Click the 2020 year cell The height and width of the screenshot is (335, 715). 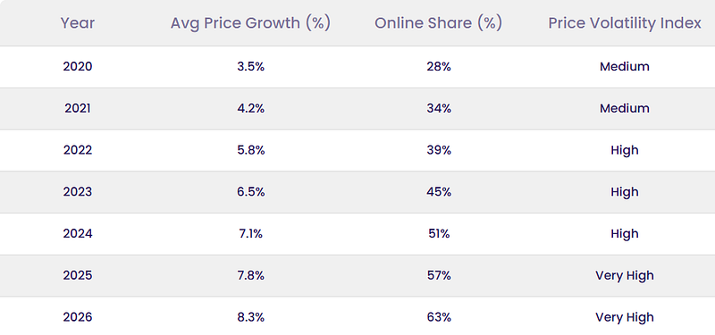[78, 66]
